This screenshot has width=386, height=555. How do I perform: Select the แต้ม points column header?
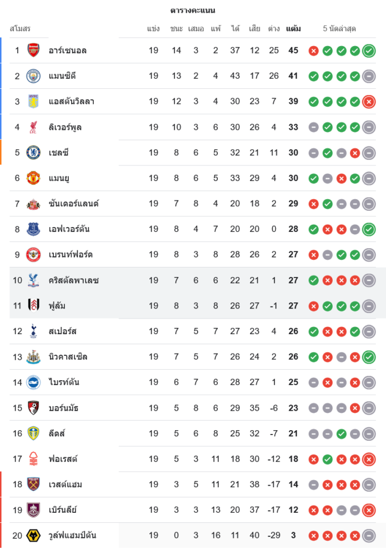pyautogui.click(x=293, y=28)
